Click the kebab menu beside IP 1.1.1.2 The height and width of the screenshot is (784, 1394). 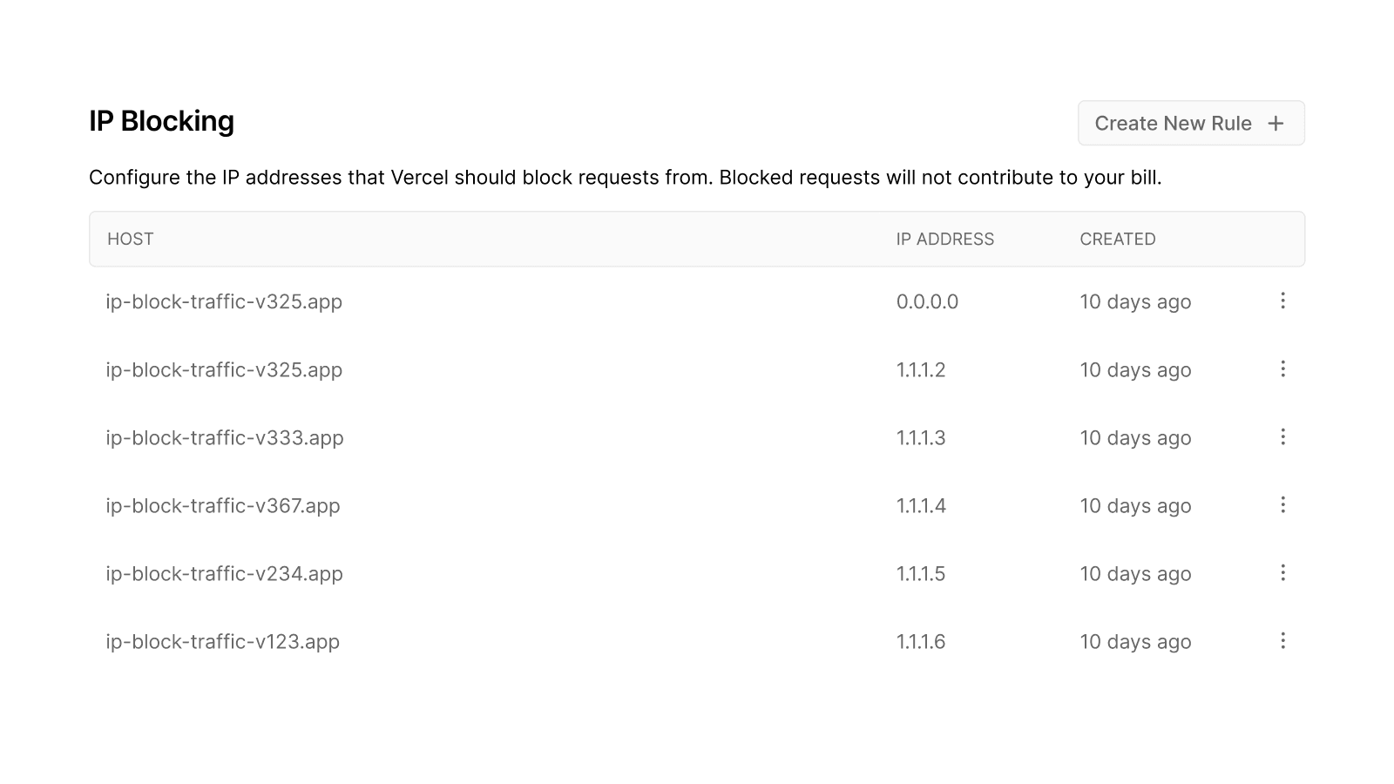(1282, 369)
